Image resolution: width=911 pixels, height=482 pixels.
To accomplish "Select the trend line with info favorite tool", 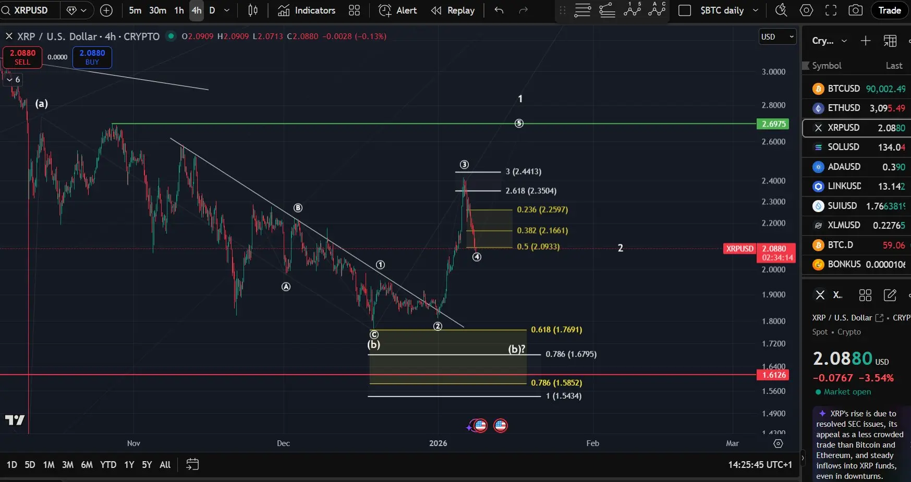I will click(x=608, y=10).
